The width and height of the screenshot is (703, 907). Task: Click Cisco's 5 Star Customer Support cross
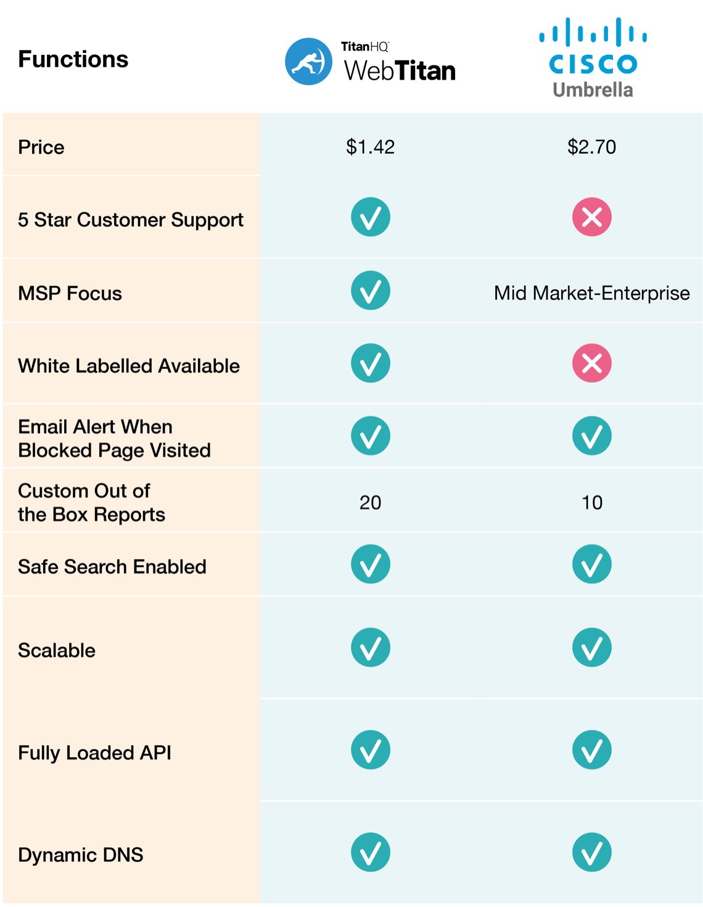[x=592, y=217]
